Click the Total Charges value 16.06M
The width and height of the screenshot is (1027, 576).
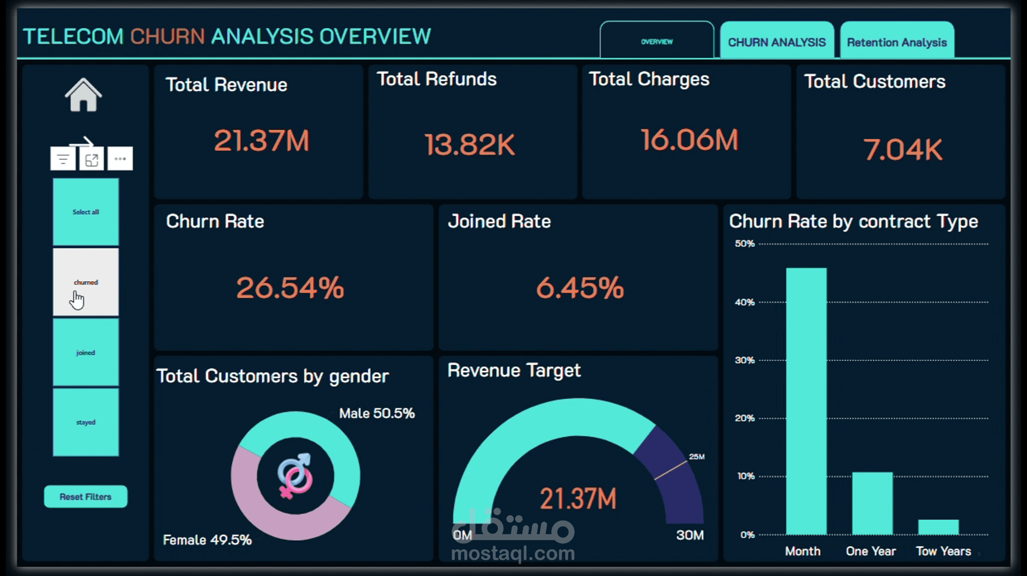[x=689, y=140]
